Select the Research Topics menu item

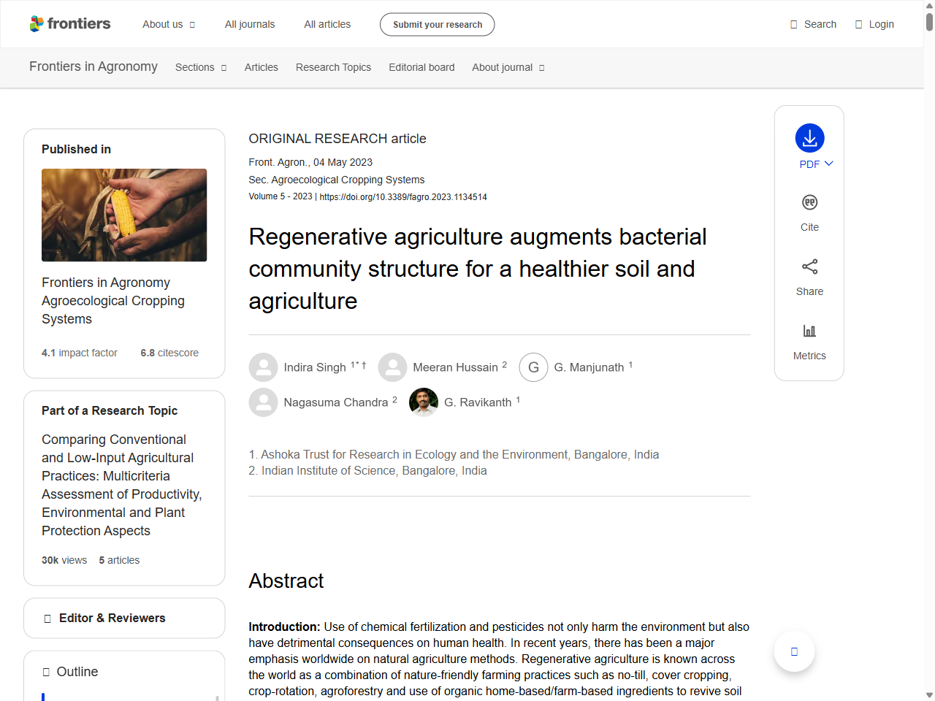pyautogui.click(x=333, y=67)
